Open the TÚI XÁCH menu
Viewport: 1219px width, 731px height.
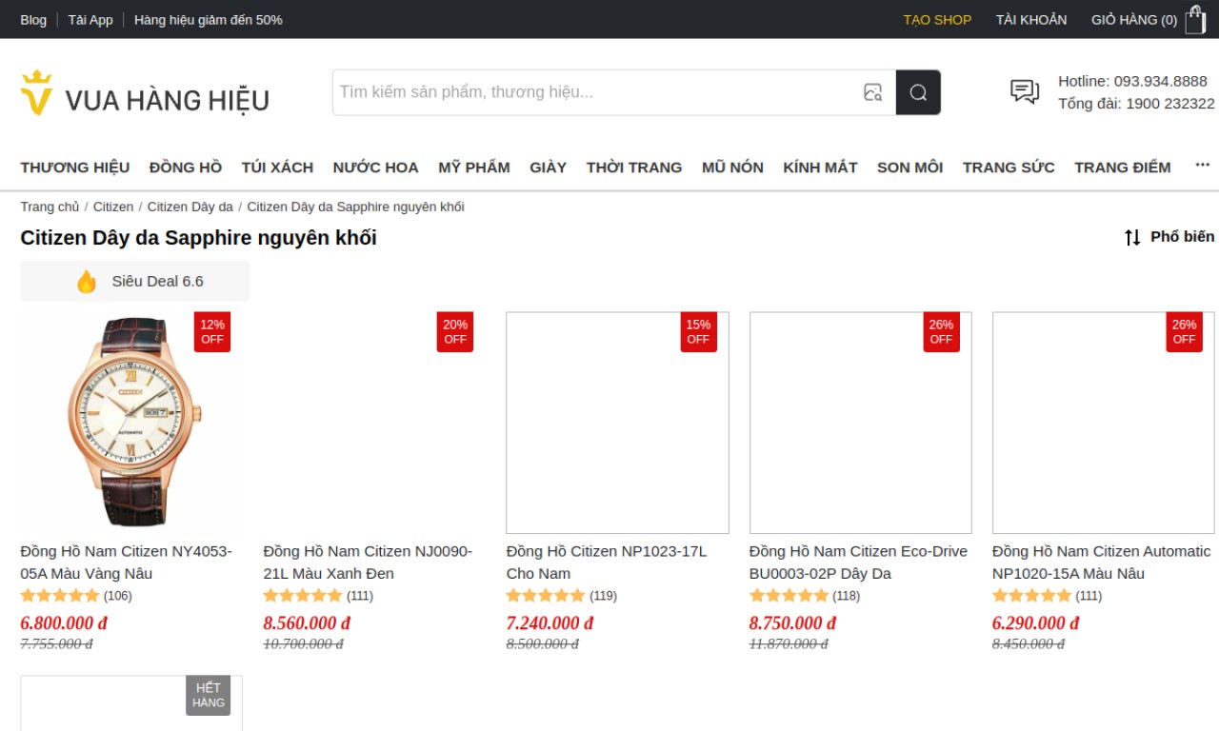coord(277,168)
